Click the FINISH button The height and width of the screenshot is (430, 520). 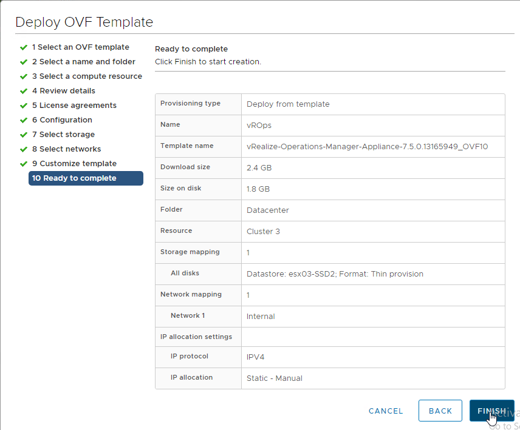(491, 411)
